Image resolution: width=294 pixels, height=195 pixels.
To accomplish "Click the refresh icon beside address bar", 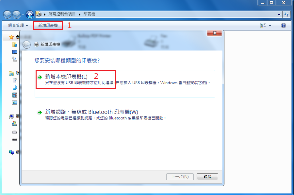I will (286, 14).
